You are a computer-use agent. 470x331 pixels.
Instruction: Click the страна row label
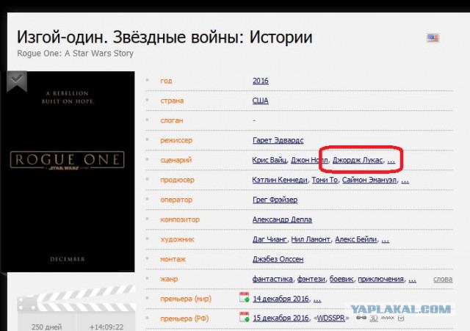172,101
